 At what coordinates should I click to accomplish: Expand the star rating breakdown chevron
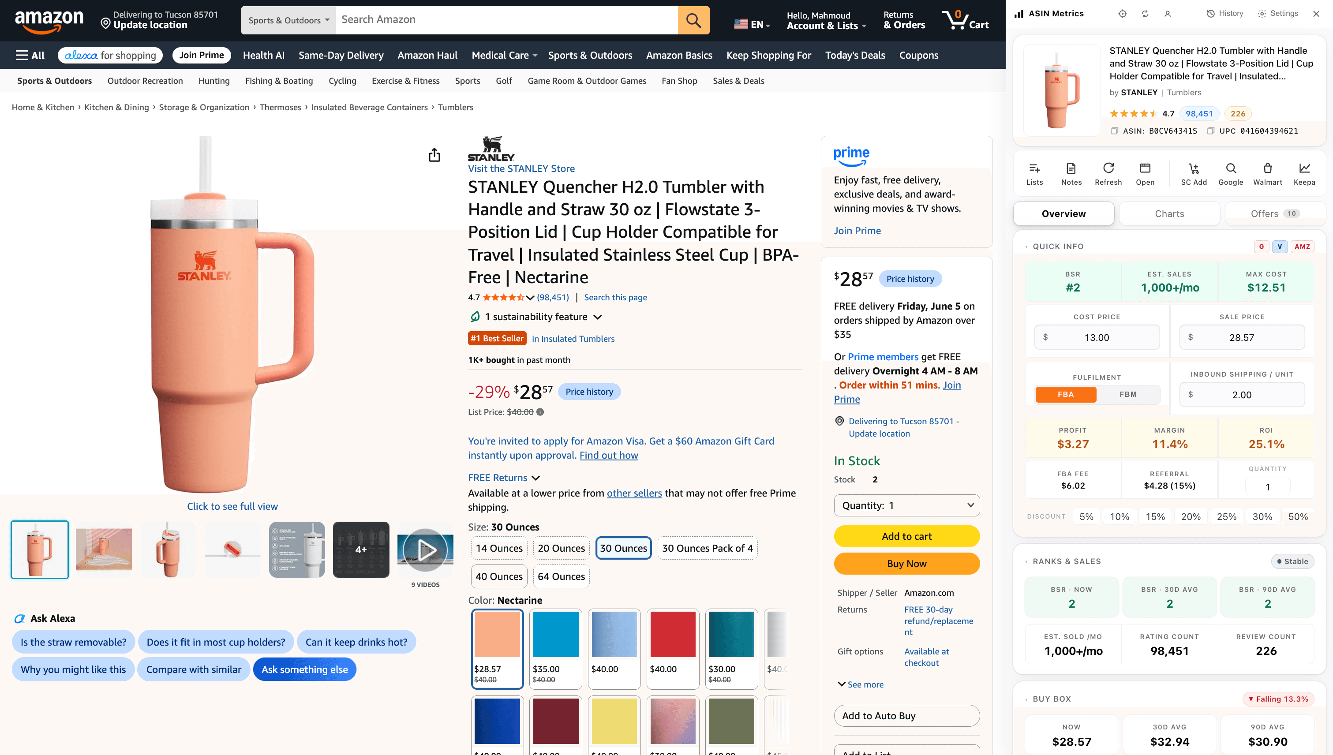tap(530, 297)
